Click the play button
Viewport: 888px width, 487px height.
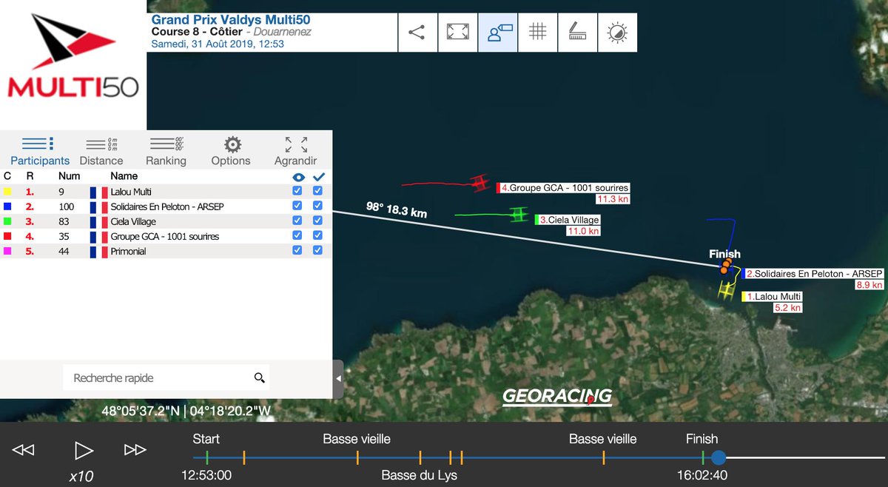tap(84, 449)
